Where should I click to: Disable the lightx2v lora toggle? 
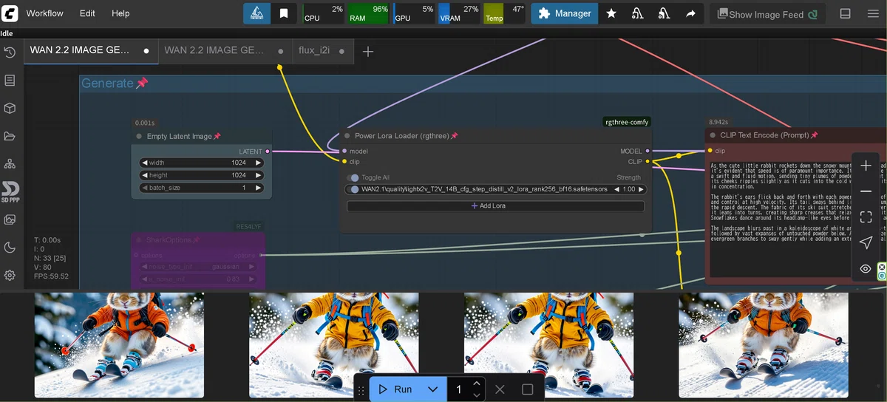click(x=353, y=189)
